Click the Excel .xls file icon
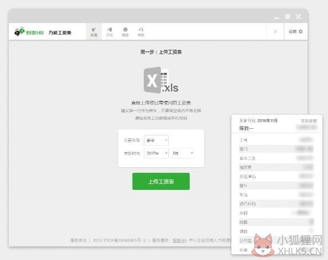This screenshot has height=260, width=328. click(x=161, y=80)
